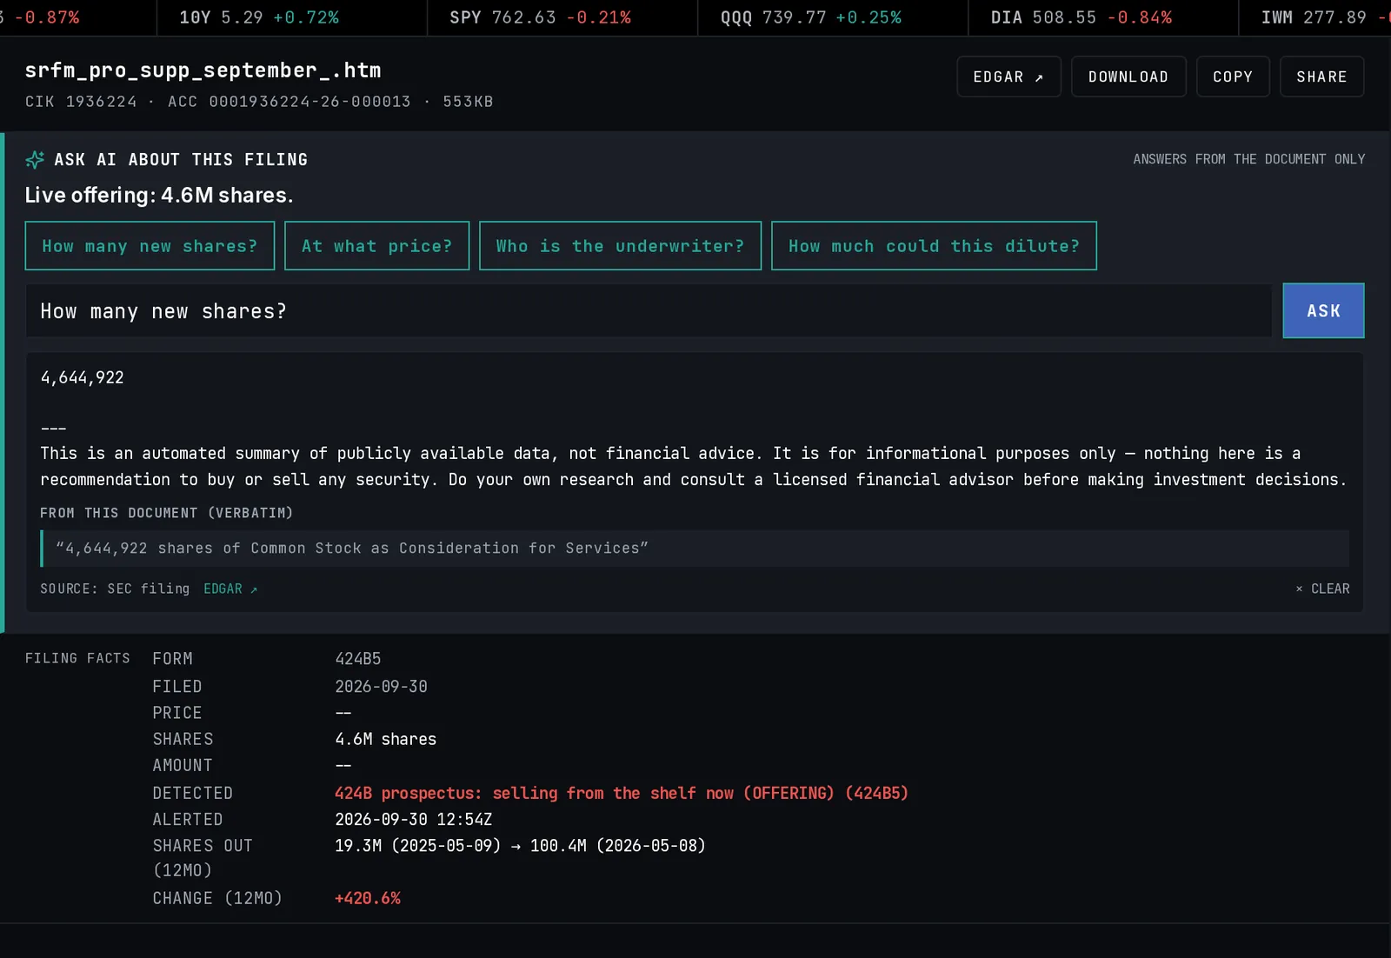Focus the AI question input field
The image size is (1391, 958).
click(649, 311)
